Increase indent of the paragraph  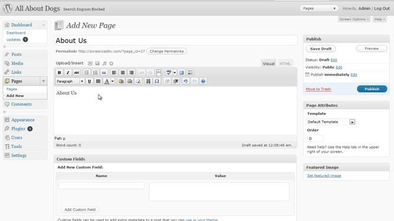pos(176,81)
